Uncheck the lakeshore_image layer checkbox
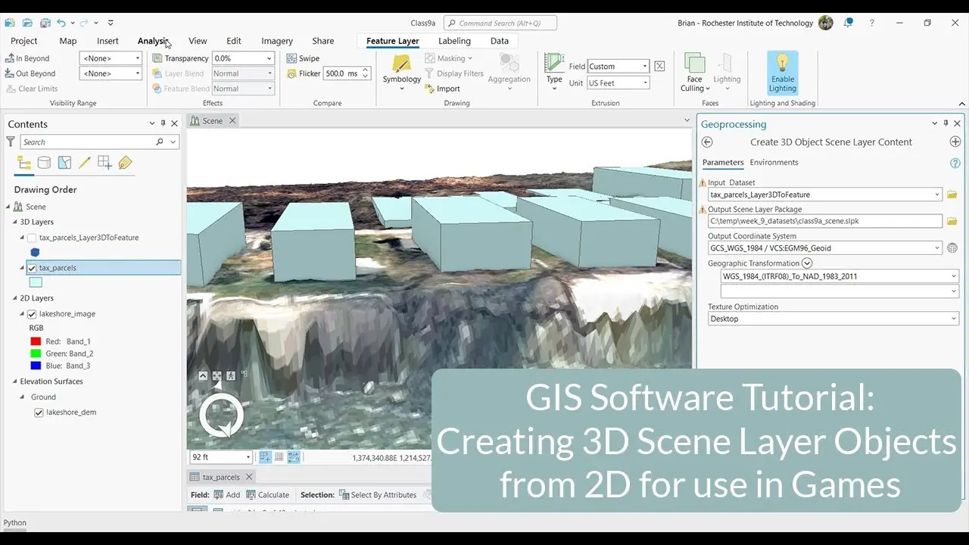Viewport: 969px width, 545px height. pos(32,313)
